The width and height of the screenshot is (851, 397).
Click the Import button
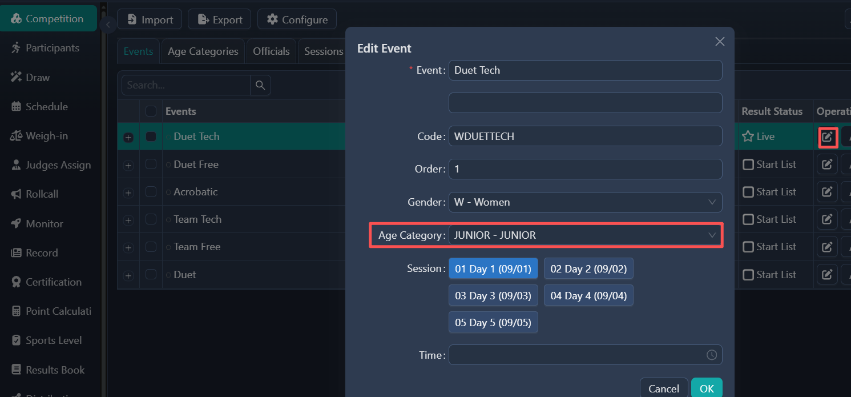click(x=150, y=19)
